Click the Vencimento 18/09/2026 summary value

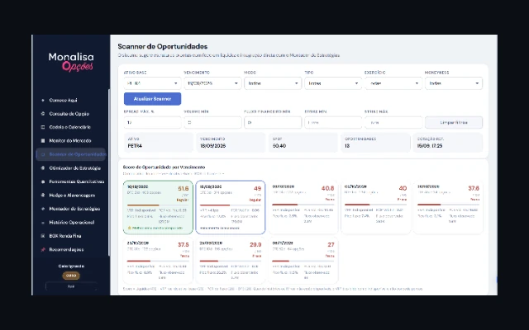tap(213, 146)
